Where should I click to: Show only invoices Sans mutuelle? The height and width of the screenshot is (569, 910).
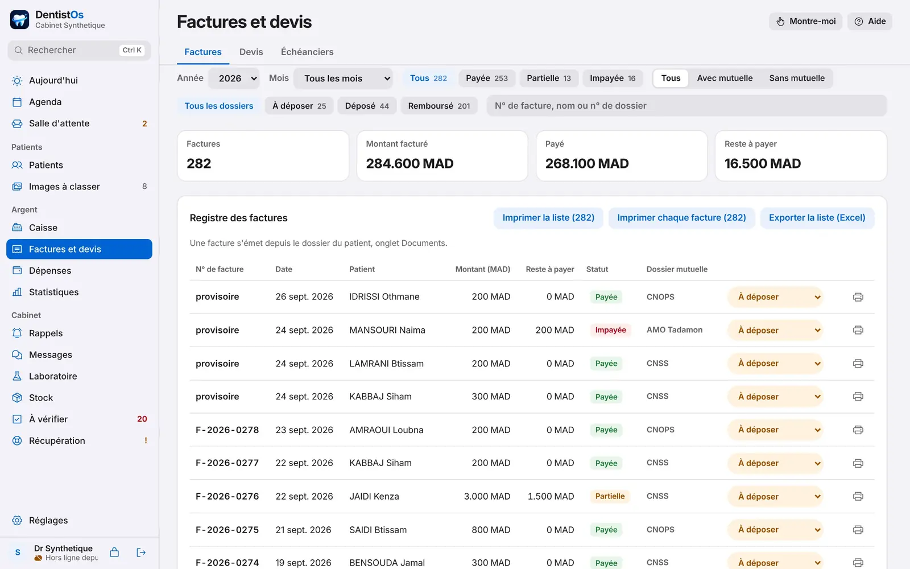797,78
